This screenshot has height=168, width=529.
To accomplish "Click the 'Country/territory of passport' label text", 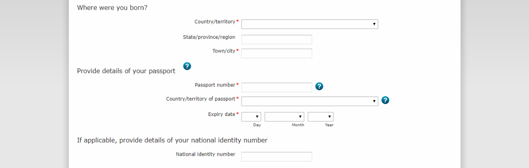I will [x=201, y=99].
